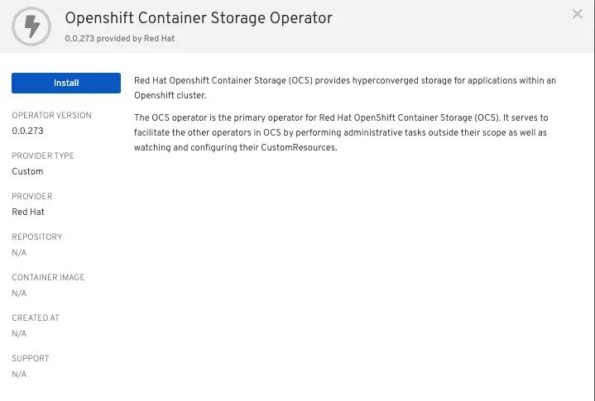The height and width of the screenshot is (401, 595).
Task: Select the N/A value under Repository
Action: coord(19,253)
